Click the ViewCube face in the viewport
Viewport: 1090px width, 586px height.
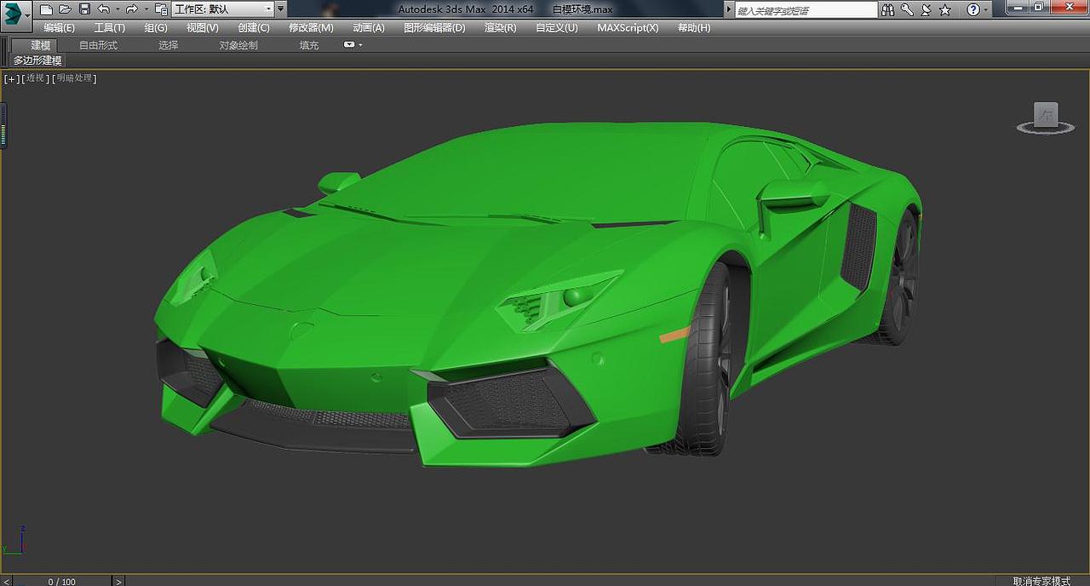click(x=1046, y=115)
